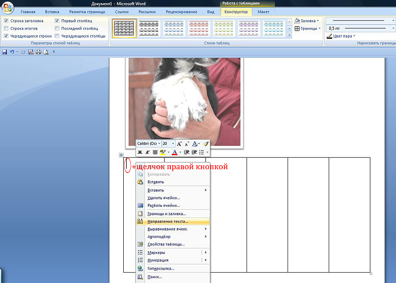Open pen weight dropdown 0,5 пт
The width and height of the screenshot is (396, 283).
tap(393, 28)
